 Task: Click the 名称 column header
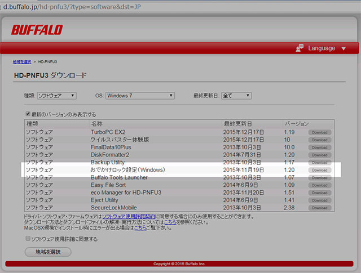click(96, 124)
